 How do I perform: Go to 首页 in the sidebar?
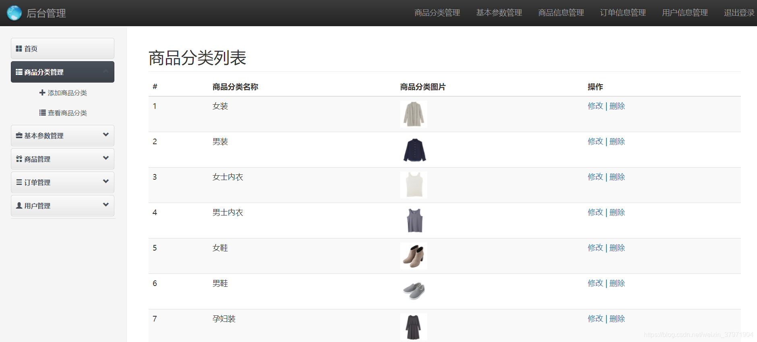[62, 48]
